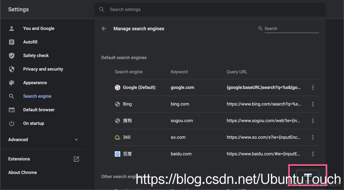Open the About Chrome page

22,172
